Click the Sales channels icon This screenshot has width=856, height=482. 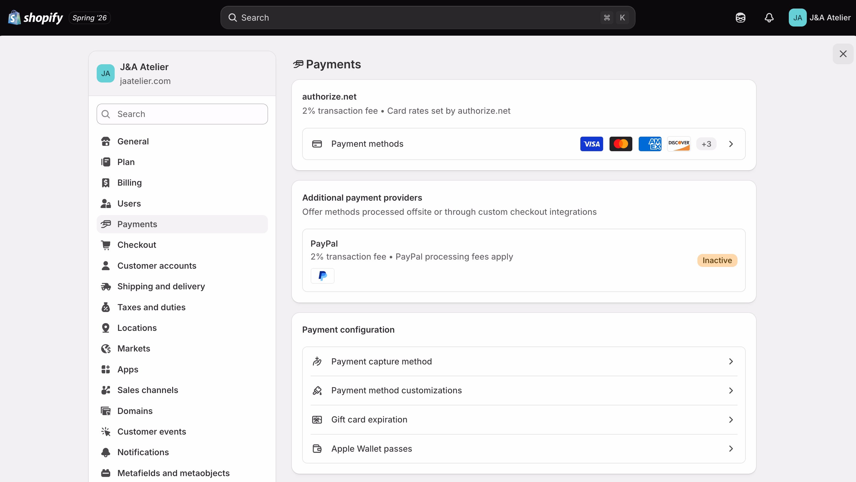[106, 390]
